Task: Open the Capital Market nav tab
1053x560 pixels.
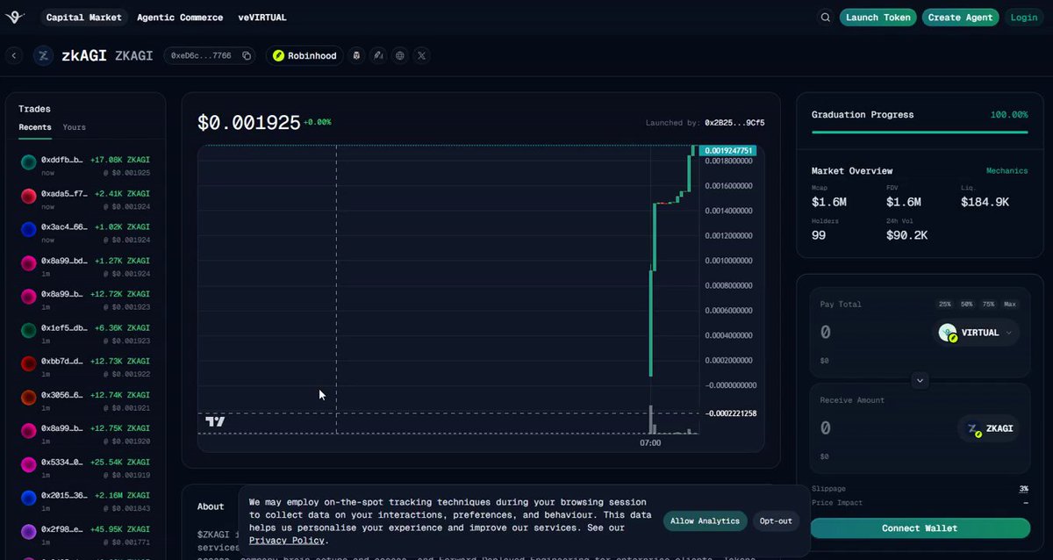Action: (84, 18)
